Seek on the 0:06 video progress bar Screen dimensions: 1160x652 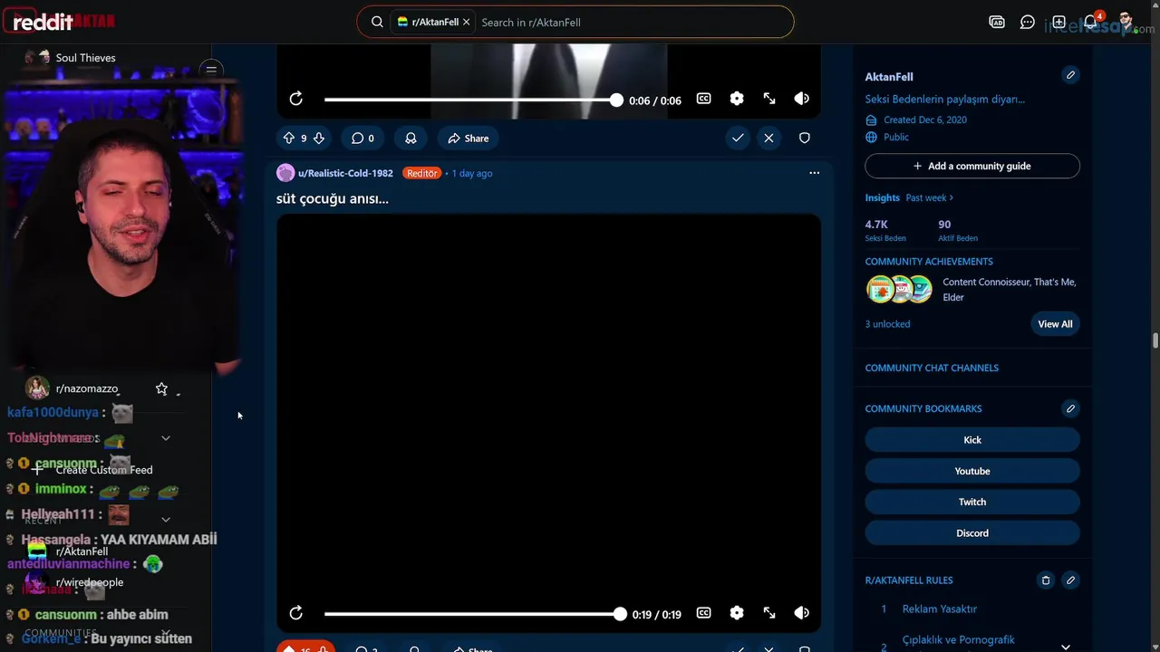click(470, 100)
